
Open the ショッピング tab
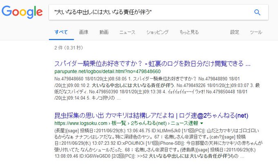pos(157,32)
